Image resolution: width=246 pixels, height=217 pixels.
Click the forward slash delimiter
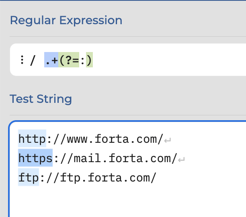click(x=33, y=60)
